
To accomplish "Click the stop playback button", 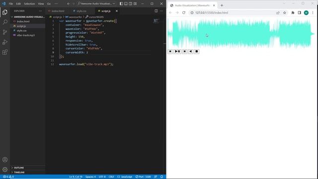I will tap(197, 52).
